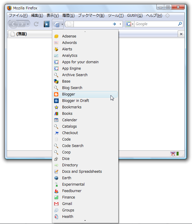Click the GUtil gear toolbar icon
192x224 pixels.
pyautogui.click(x=57, y=24)
